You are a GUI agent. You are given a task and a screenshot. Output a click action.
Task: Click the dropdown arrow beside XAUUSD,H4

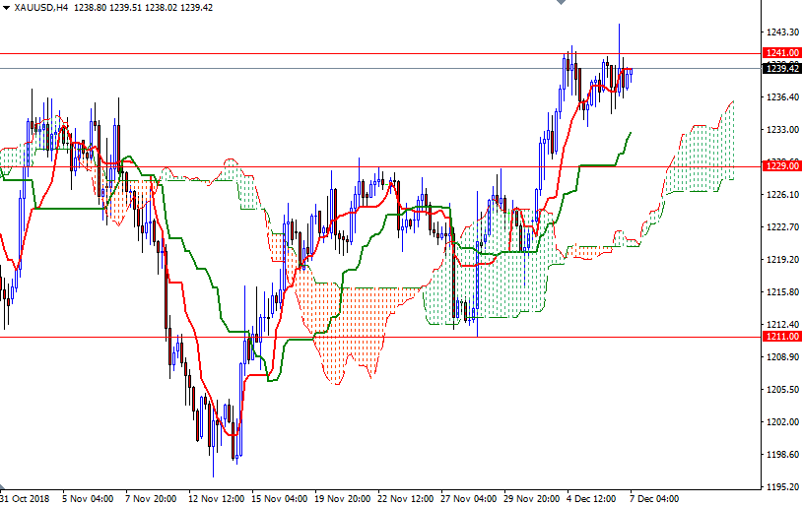coord(6,7)
